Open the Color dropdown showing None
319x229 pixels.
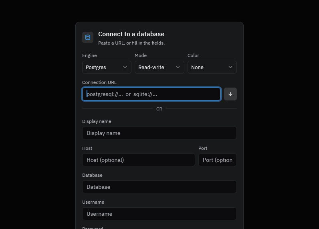(212, 67)
